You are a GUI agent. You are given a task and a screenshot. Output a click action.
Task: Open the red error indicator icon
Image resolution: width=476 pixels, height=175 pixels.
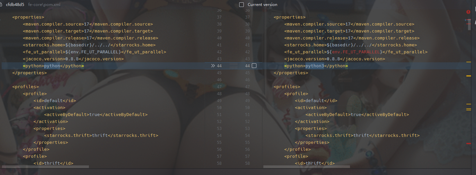pyautogui.click(x=468, y=12)
